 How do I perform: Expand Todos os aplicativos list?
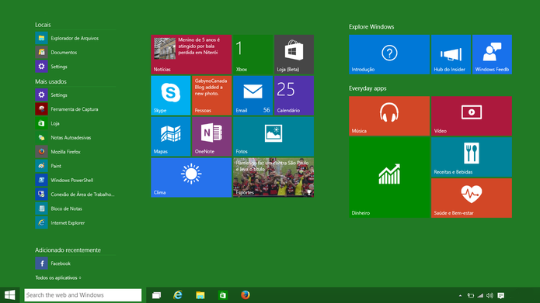click(x=58, y=277)
